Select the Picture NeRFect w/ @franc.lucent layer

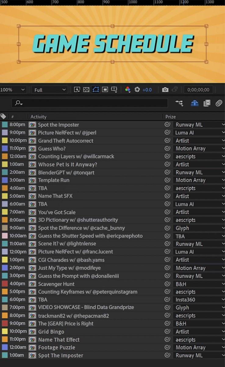tap(75, 252)
